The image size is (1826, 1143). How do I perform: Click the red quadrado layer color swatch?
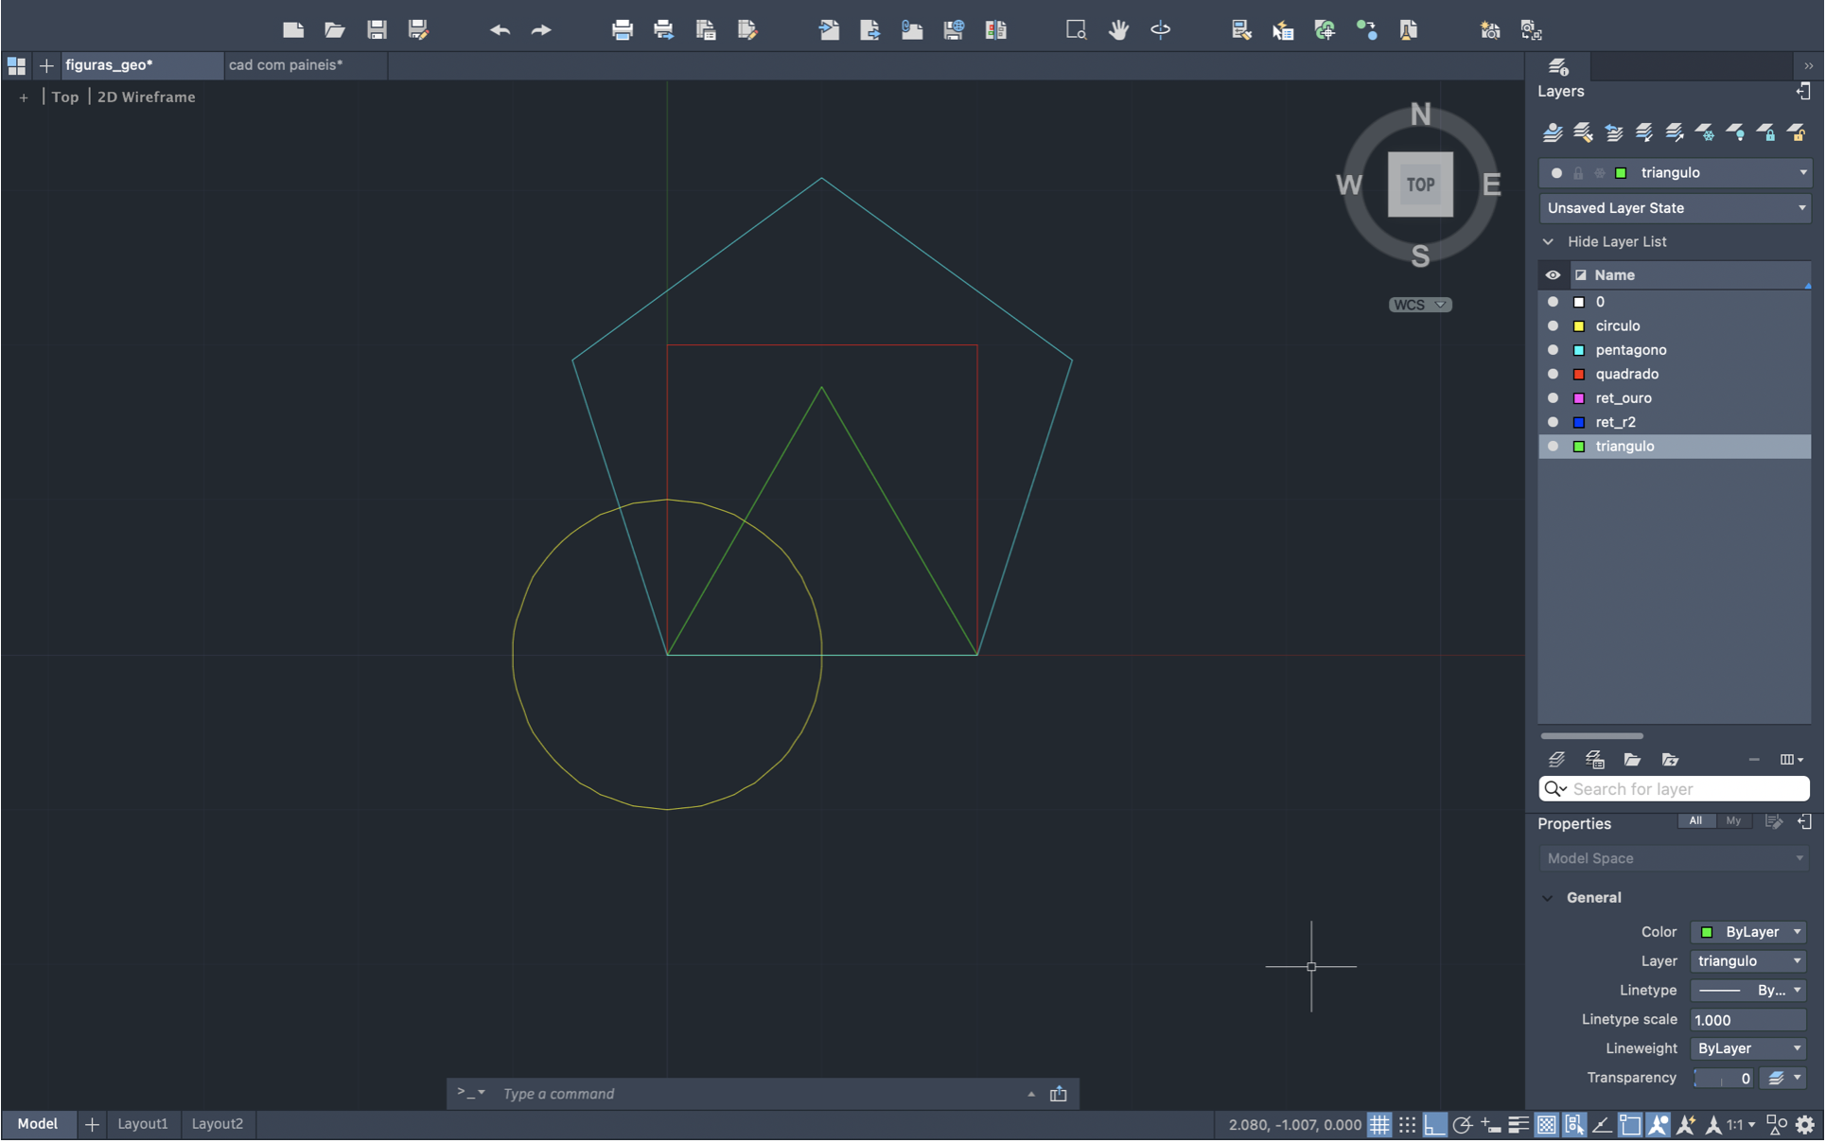[x=1579, y=375]
